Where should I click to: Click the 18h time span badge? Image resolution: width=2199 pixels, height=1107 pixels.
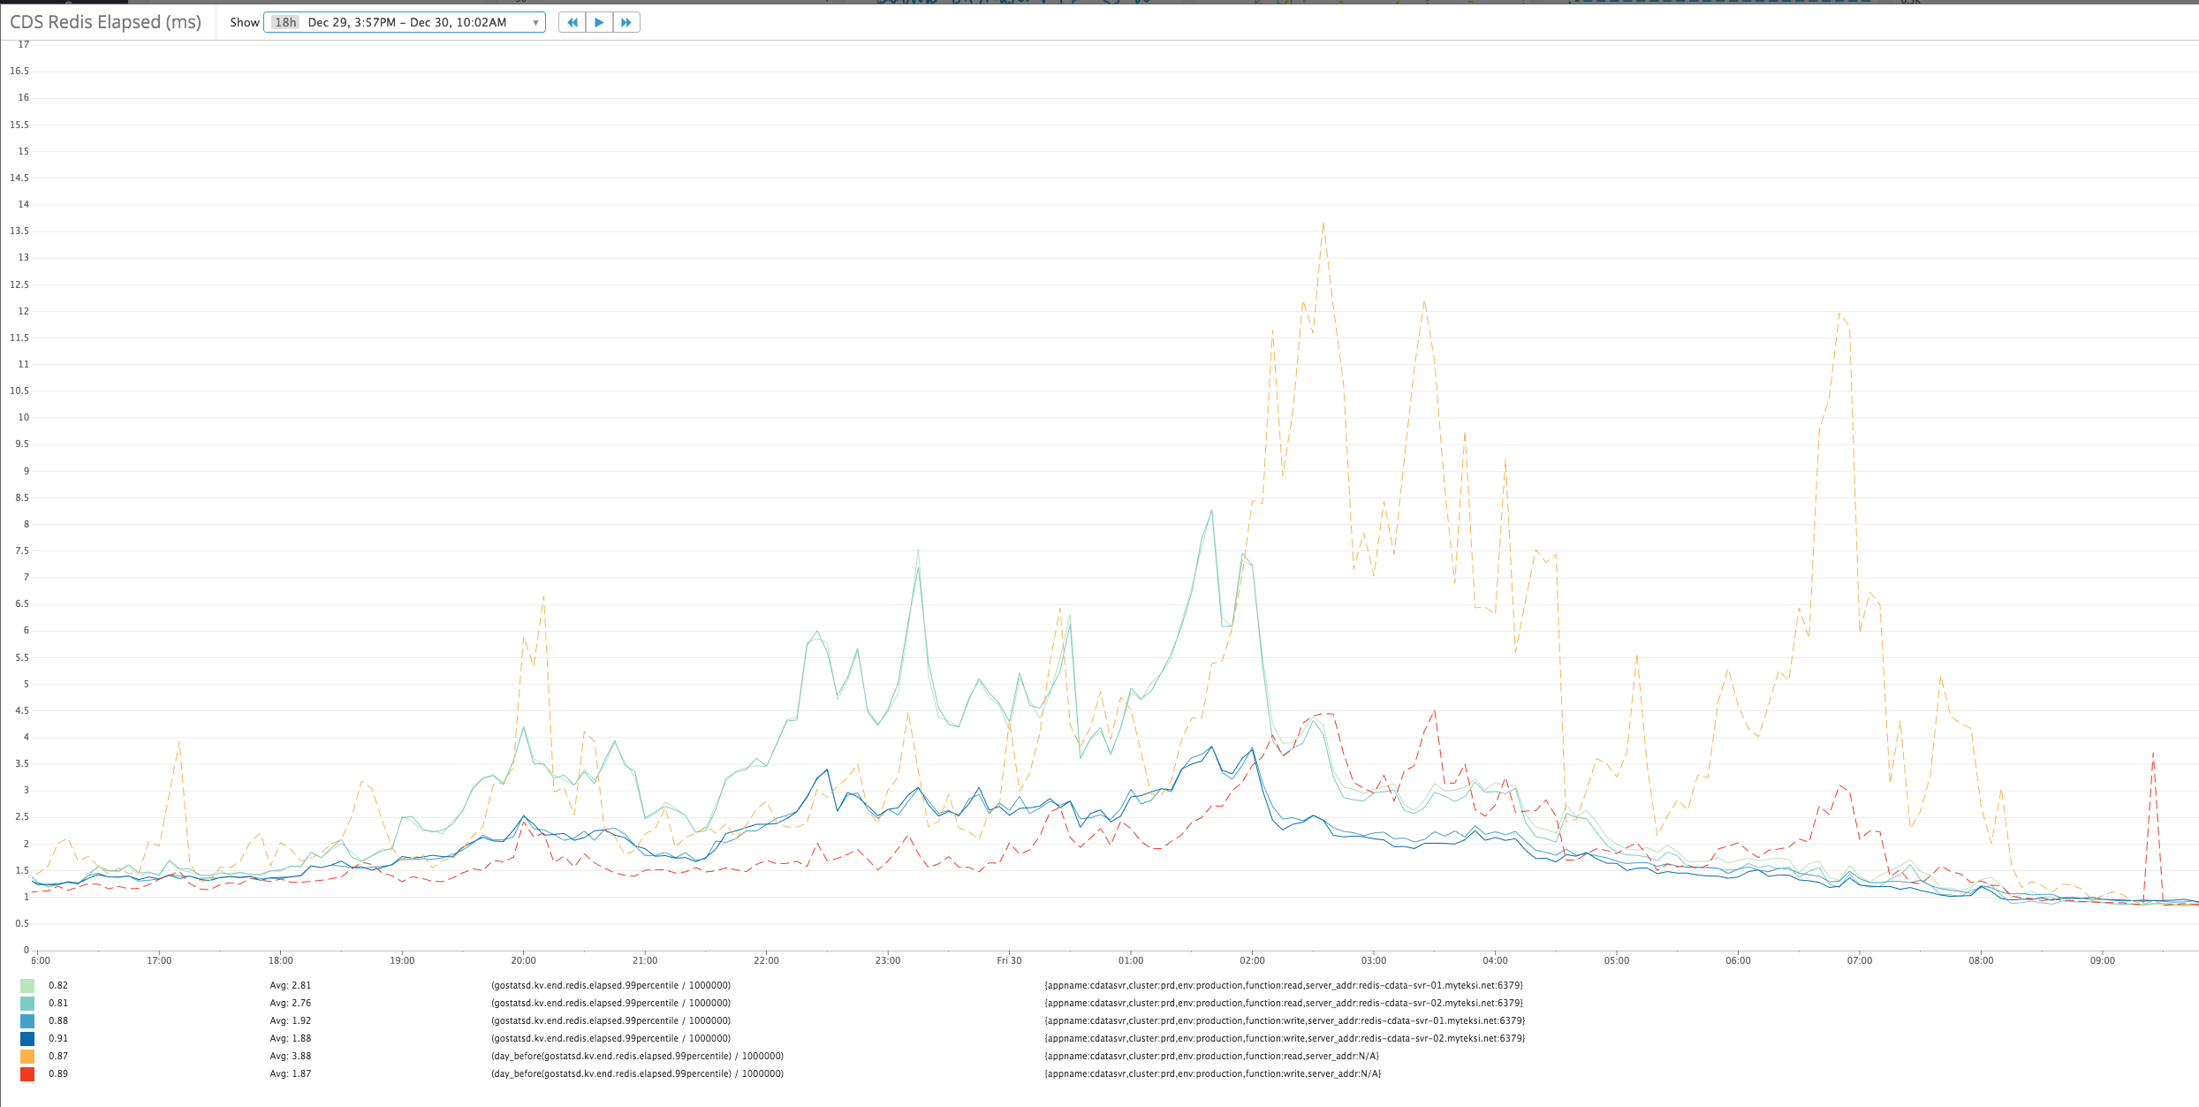tap(284, 22)
